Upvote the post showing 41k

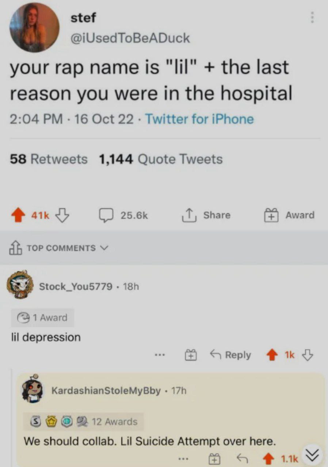(20, 215)
